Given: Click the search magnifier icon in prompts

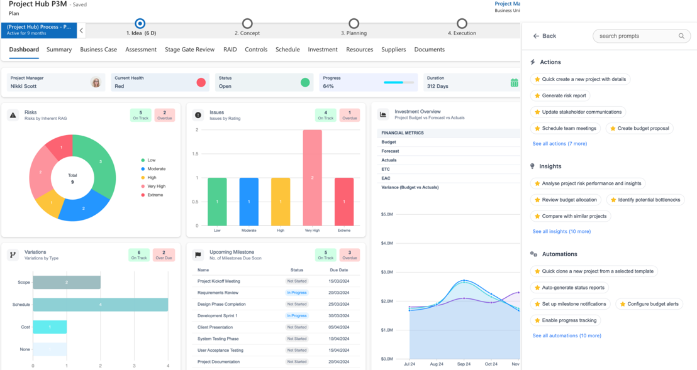Looking at the screenshot, I should click(x=681, y=36).
